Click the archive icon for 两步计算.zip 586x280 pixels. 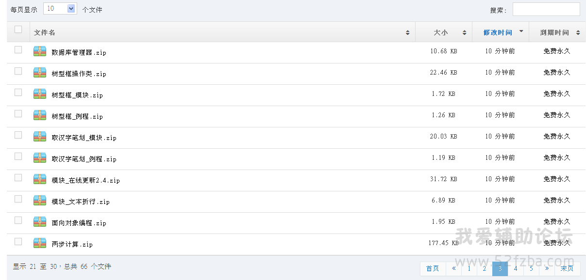pyautogui.click(x=40, y=243)
